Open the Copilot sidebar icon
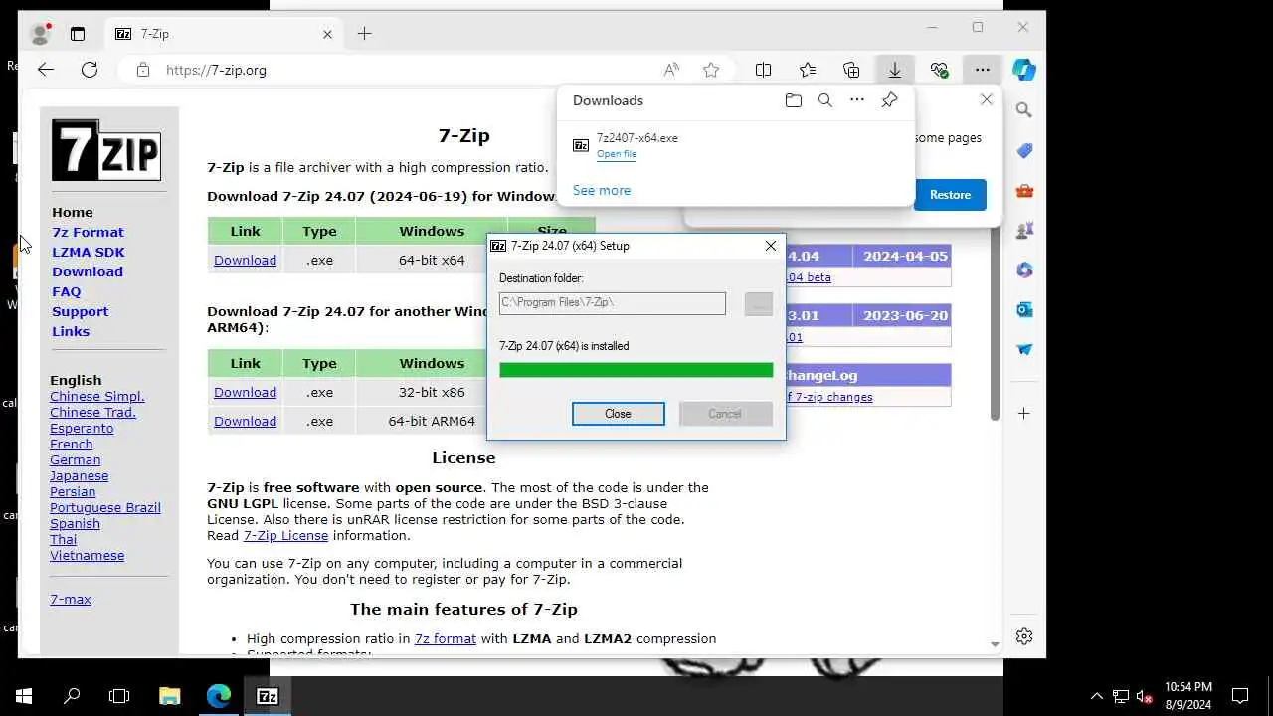Image resolution: width=1273 pixels, height=716 pixels. coord(1024,70)
